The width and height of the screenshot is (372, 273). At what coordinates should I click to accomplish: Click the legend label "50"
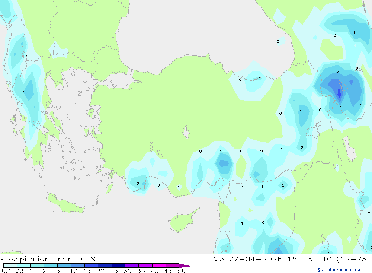pos(182,271)
